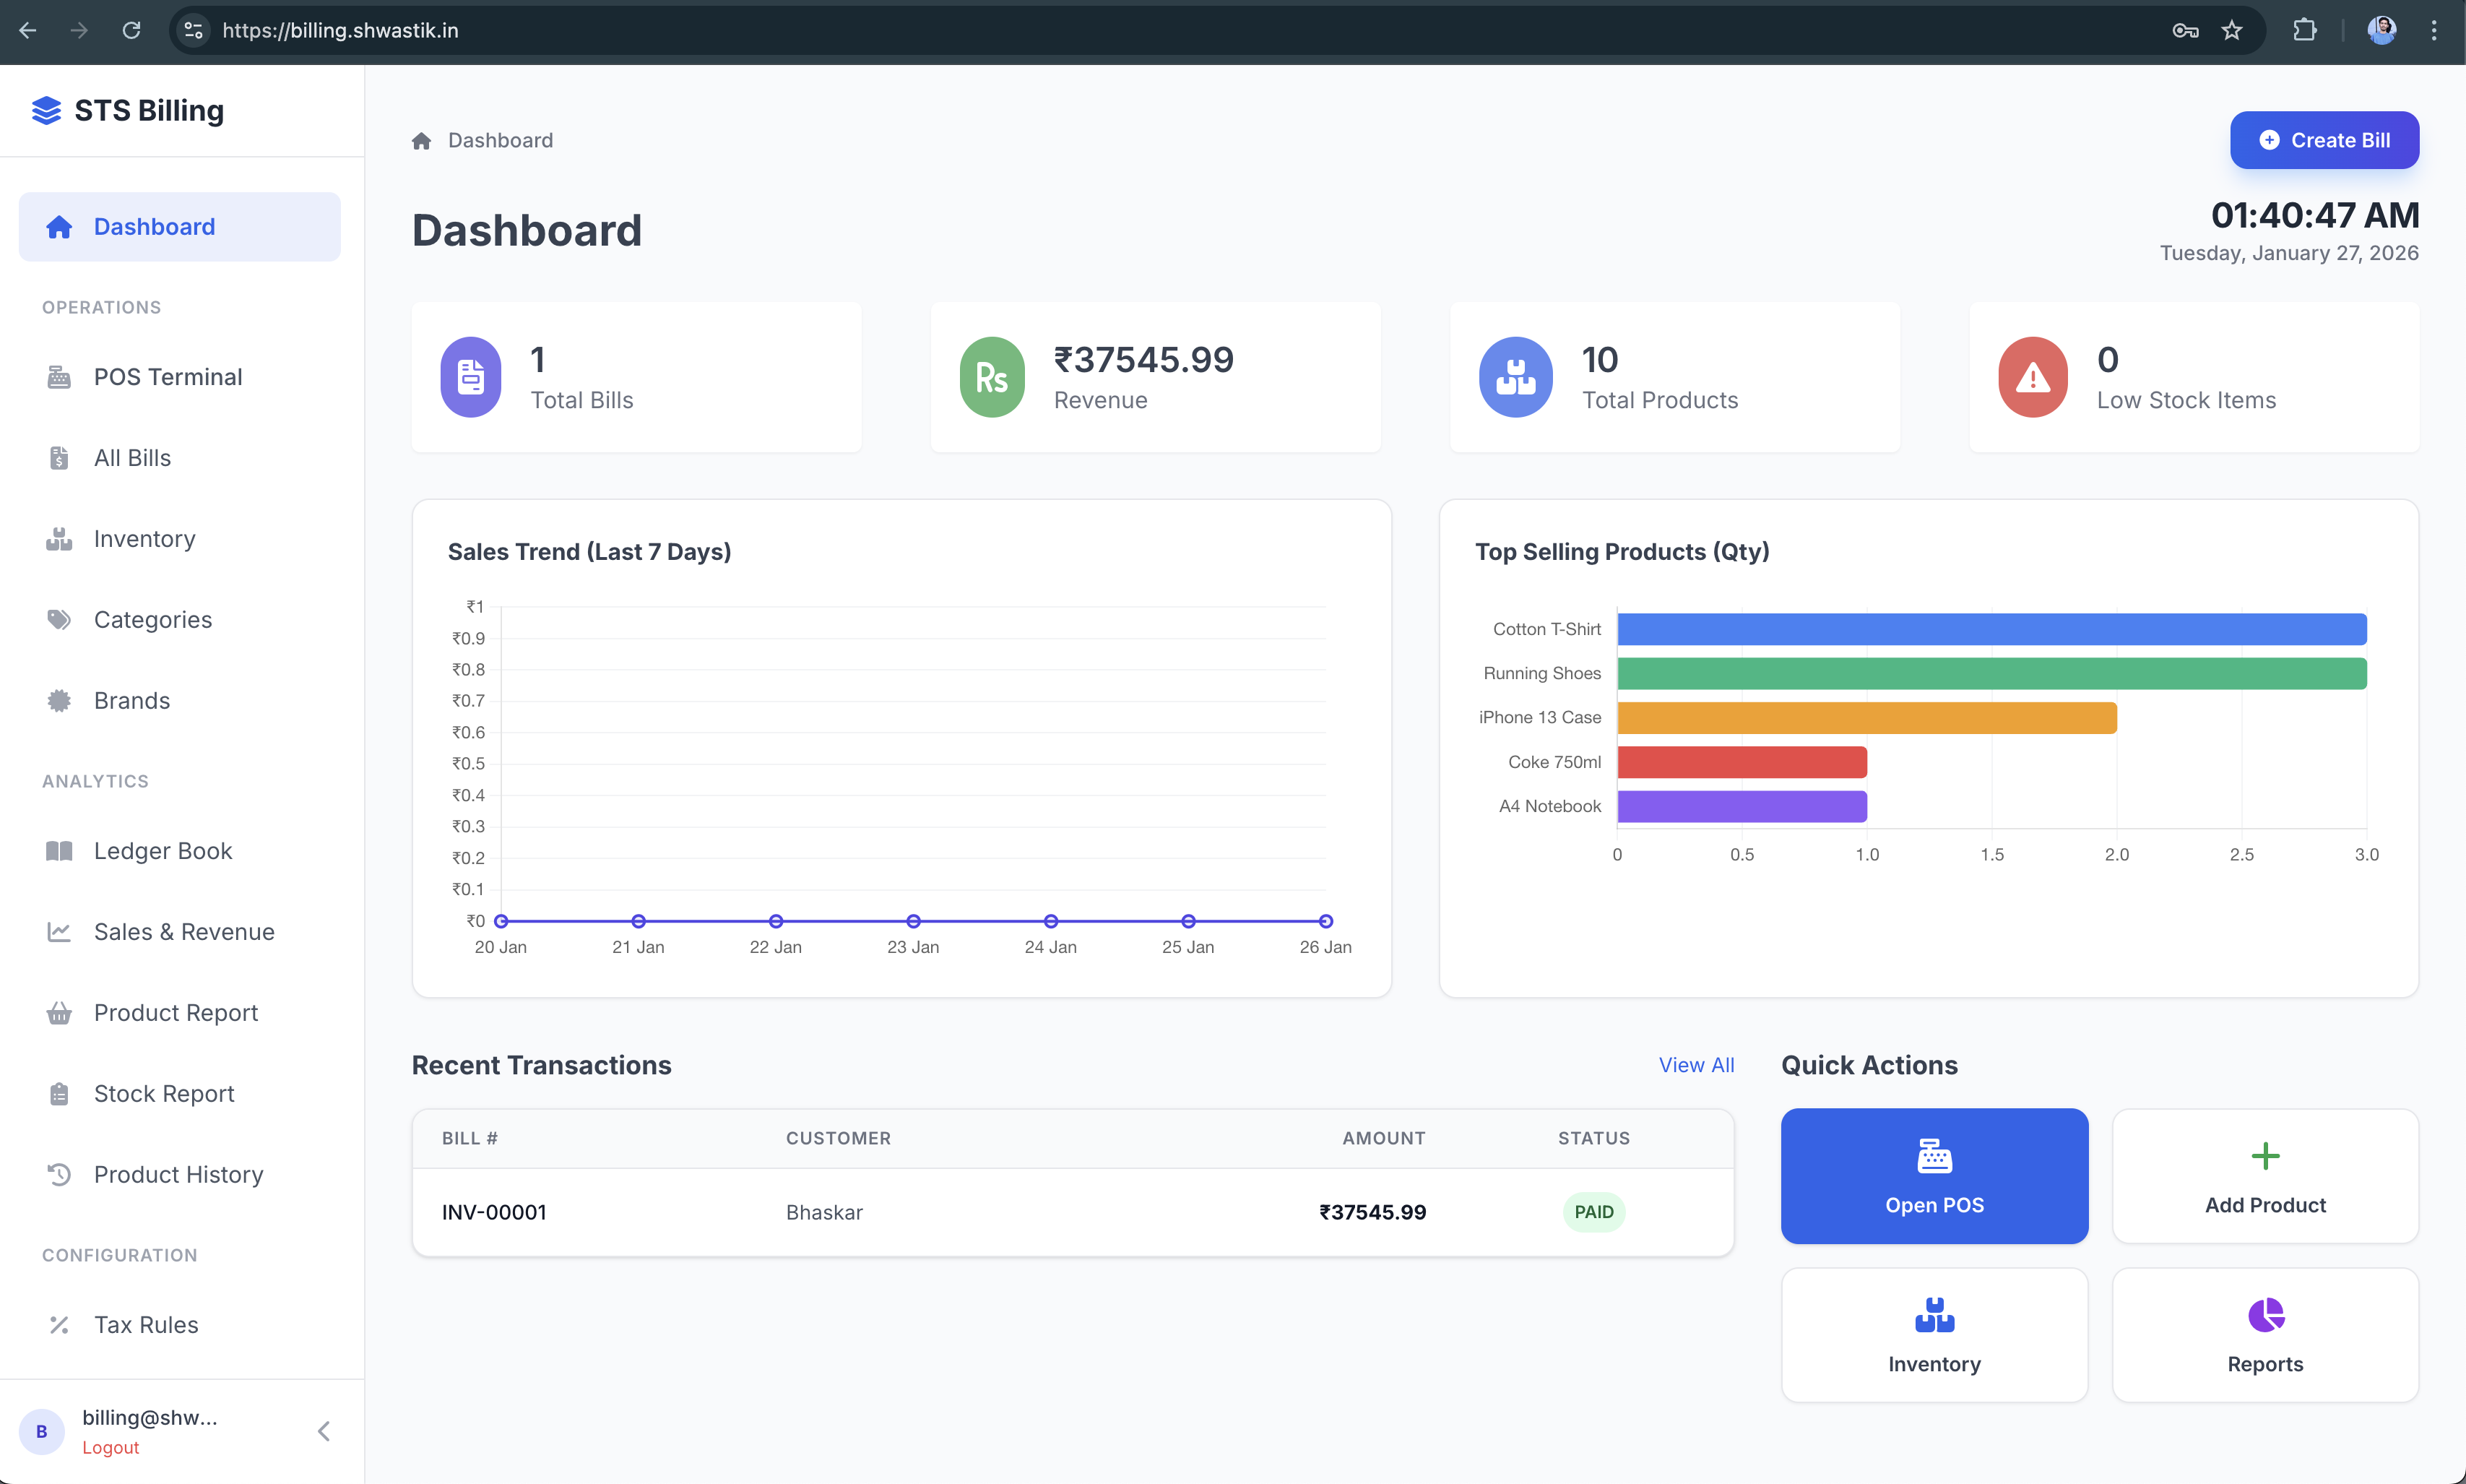The image size is (2466, 1484).
Task: Open site information in the address bar
Action: 193,30
